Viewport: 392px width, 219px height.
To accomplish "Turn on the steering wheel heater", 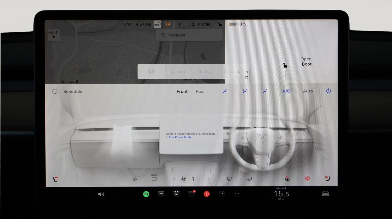I will 287,179.
